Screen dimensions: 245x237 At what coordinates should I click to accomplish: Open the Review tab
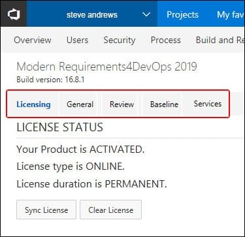(x=122, y=104)
